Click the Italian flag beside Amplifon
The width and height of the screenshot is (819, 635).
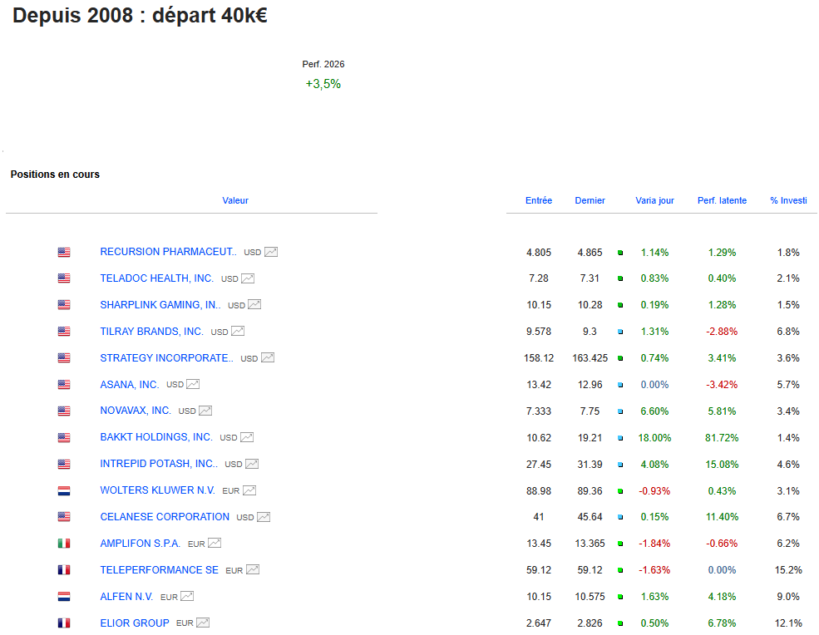[x=64, y=544]
